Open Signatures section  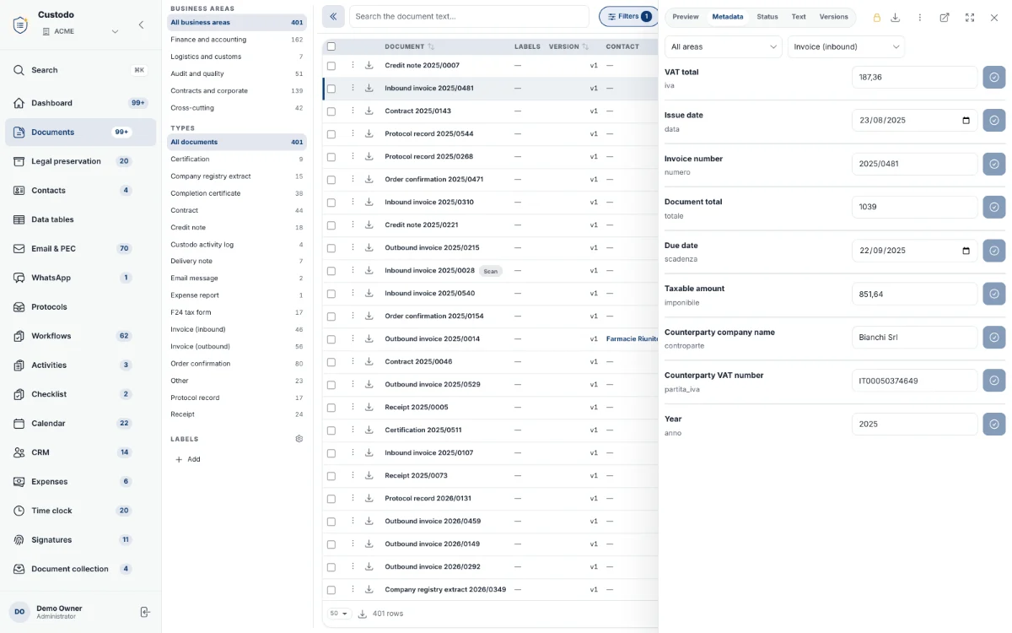tap(80, 540)
